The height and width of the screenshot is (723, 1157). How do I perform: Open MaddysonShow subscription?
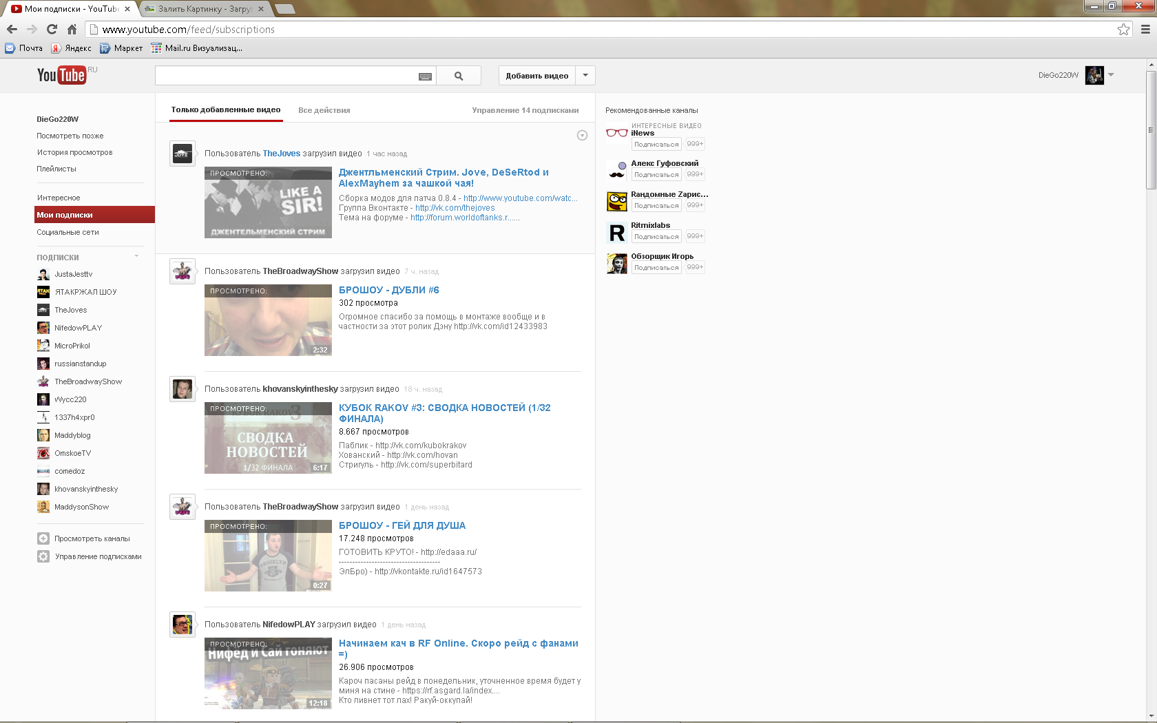point(81,507)
